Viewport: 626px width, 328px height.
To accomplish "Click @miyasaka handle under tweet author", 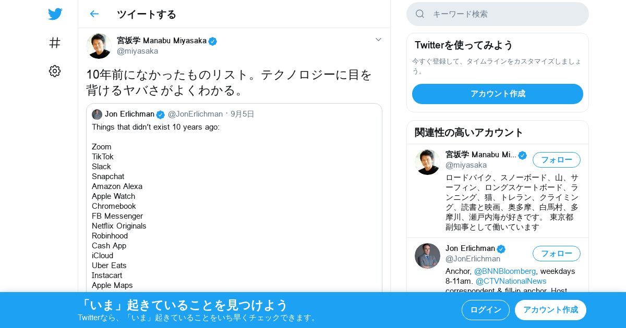I will point(137,51).
